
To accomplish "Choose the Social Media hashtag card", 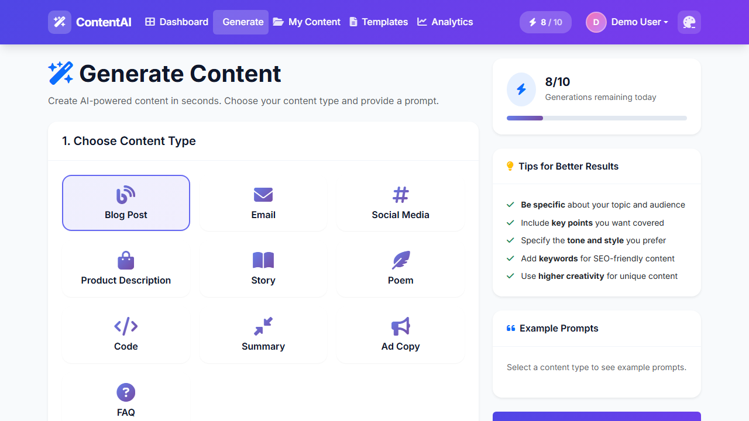I will tap(400, 203).
